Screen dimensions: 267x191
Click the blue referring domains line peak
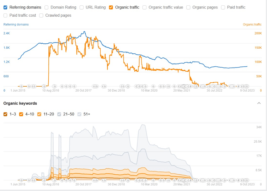coord(84,32)
